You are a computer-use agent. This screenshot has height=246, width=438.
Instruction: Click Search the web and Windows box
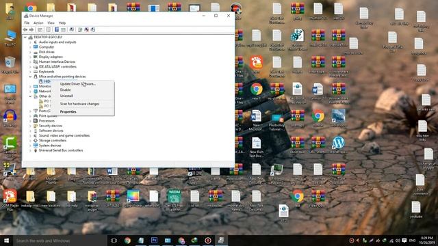[60, 241]
